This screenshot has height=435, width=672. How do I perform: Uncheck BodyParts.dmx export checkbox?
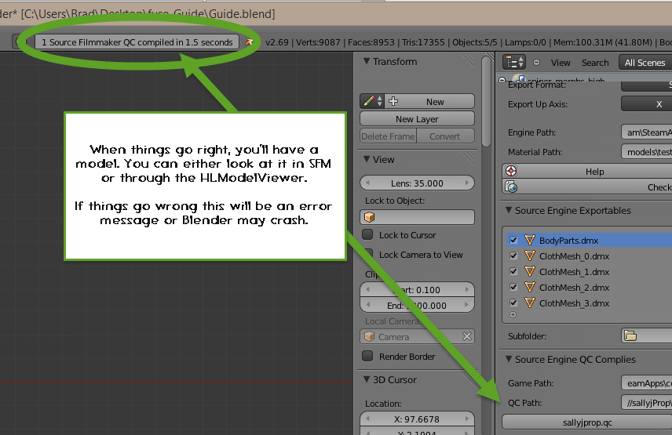[x=513, y=240]
